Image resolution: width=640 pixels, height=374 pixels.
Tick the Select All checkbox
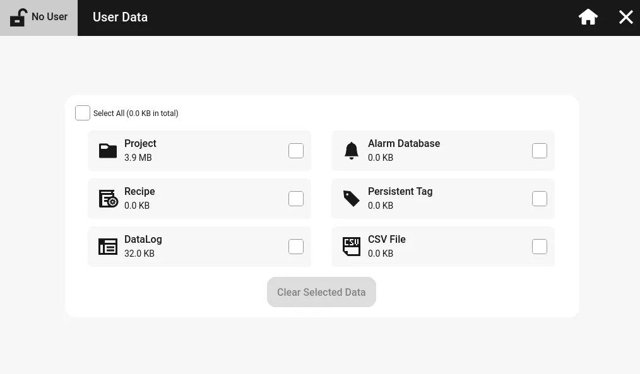[x=83, y=113]
